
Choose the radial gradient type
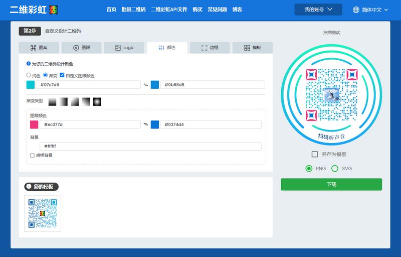tap(97, 101)
